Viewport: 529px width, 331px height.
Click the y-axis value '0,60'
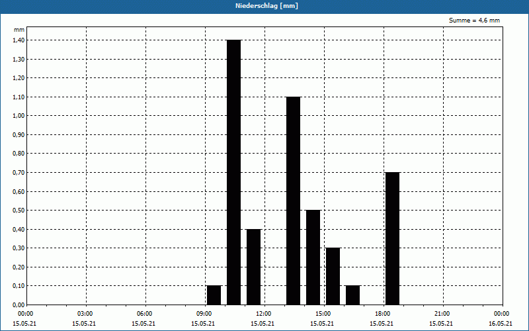pos(19,191)
